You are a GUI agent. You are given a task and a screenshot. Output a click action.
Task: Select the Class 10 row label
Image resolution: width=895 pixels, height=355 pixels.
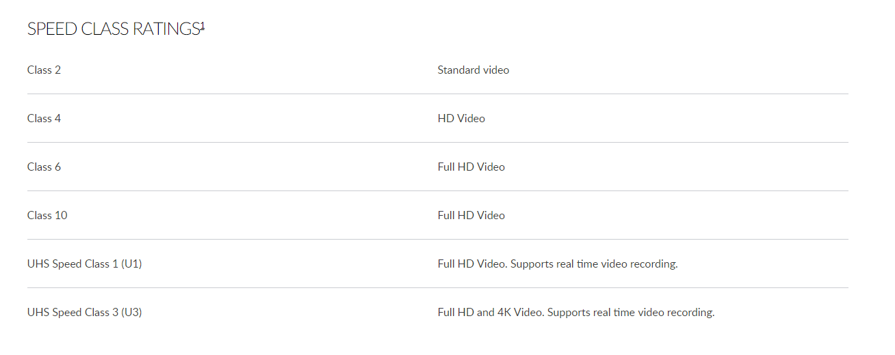[47, 215]
